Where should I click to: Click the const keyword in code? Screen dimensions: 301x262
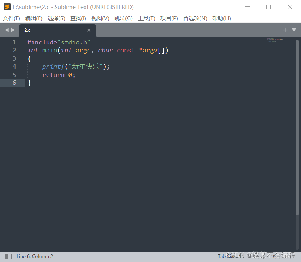126,51
